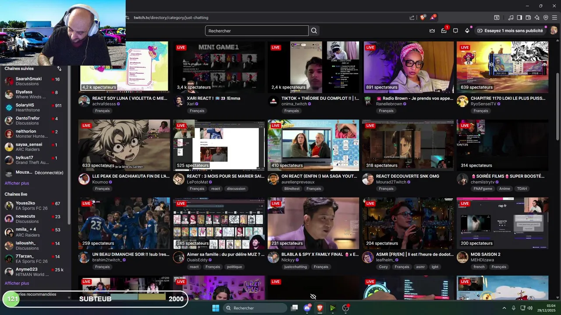Open Anyme023 in live channels sidebar
The height and width of the screenshot is (315, 561).
34,272
